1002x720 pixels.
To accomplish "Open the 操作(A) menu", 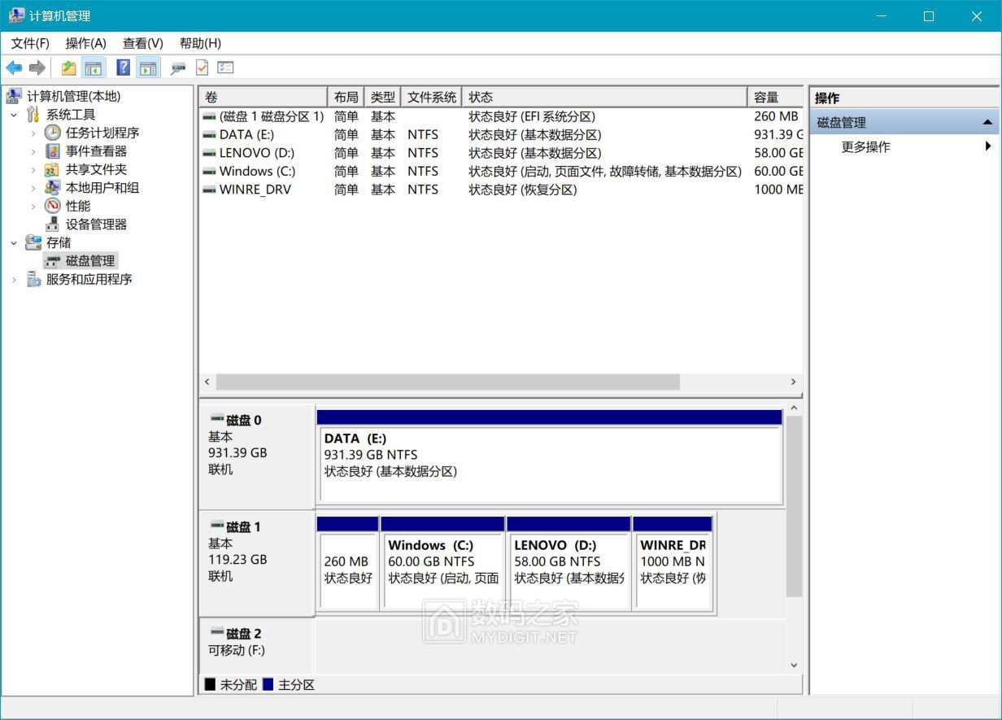I will click(85, 43).
